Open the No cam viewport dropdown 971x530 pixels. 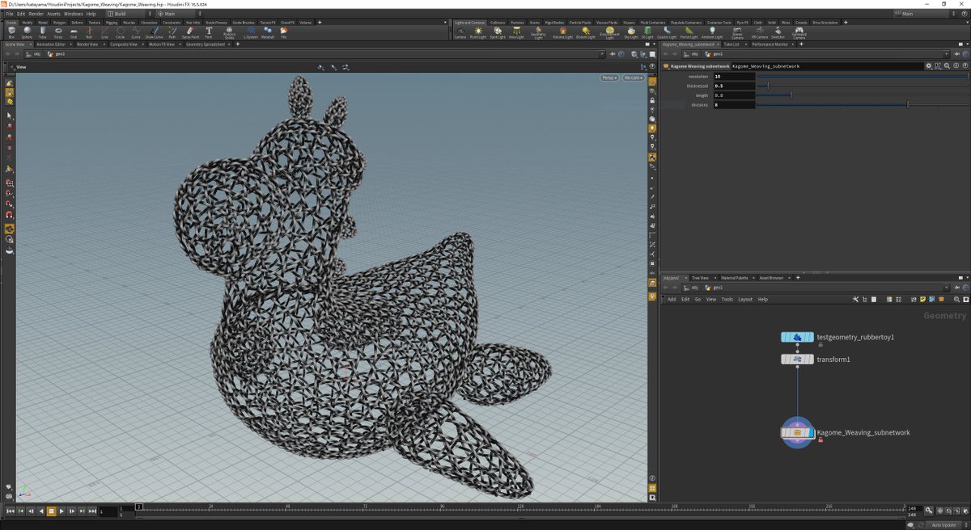click(633, 78)
